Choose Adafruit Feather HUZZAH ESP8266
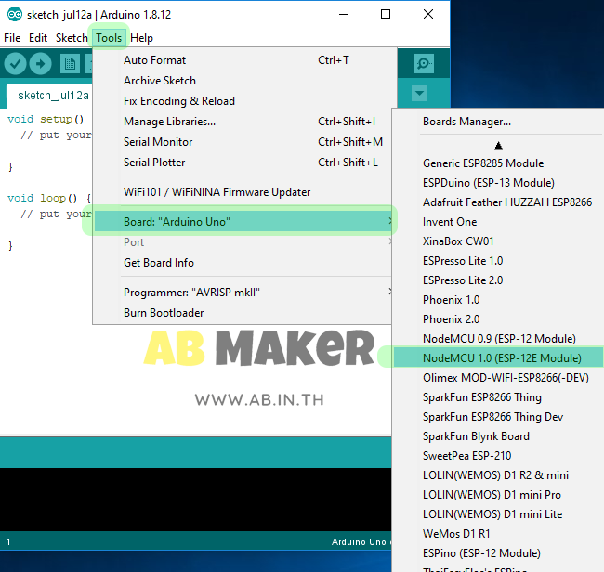This screenshot has height=572, width=604. [x=498, y=202]
